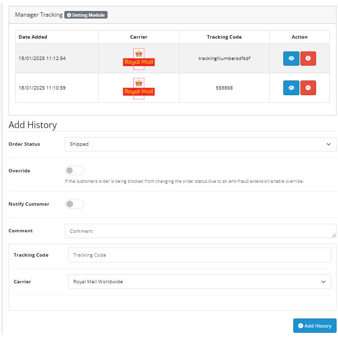Image resolution: width=338 pixels, height=338 pixels.
Task: Open the Setting Module gear button
Action: 86,15
